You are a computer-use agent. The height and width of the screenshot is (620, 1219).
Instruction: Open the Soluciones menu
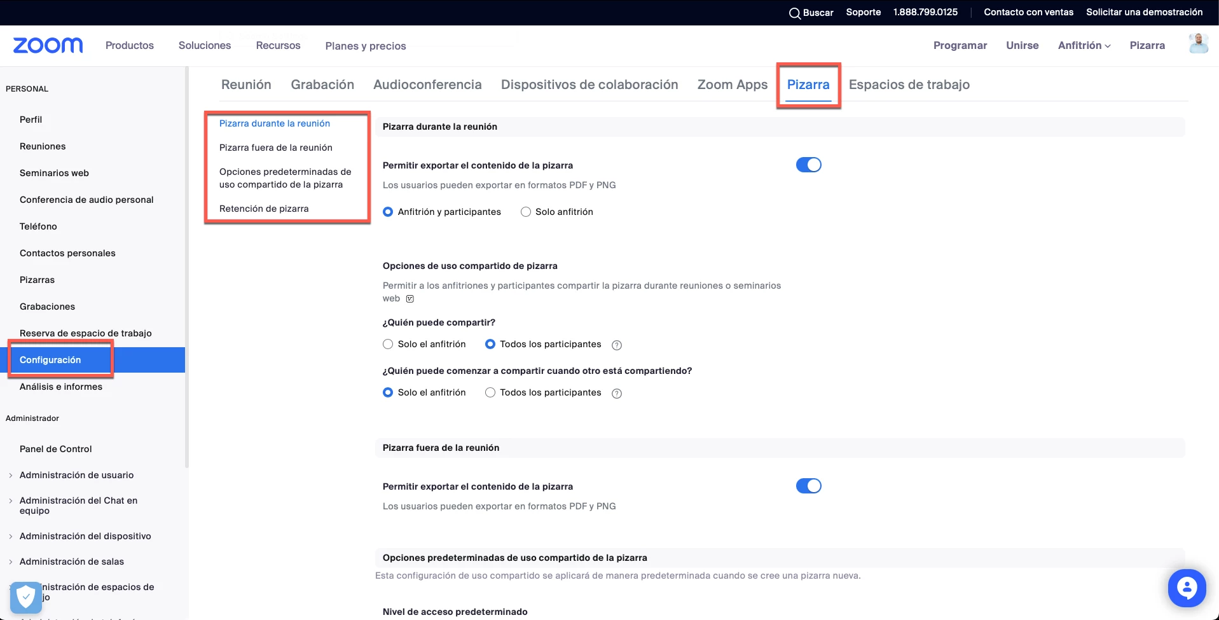click(205, 45)
